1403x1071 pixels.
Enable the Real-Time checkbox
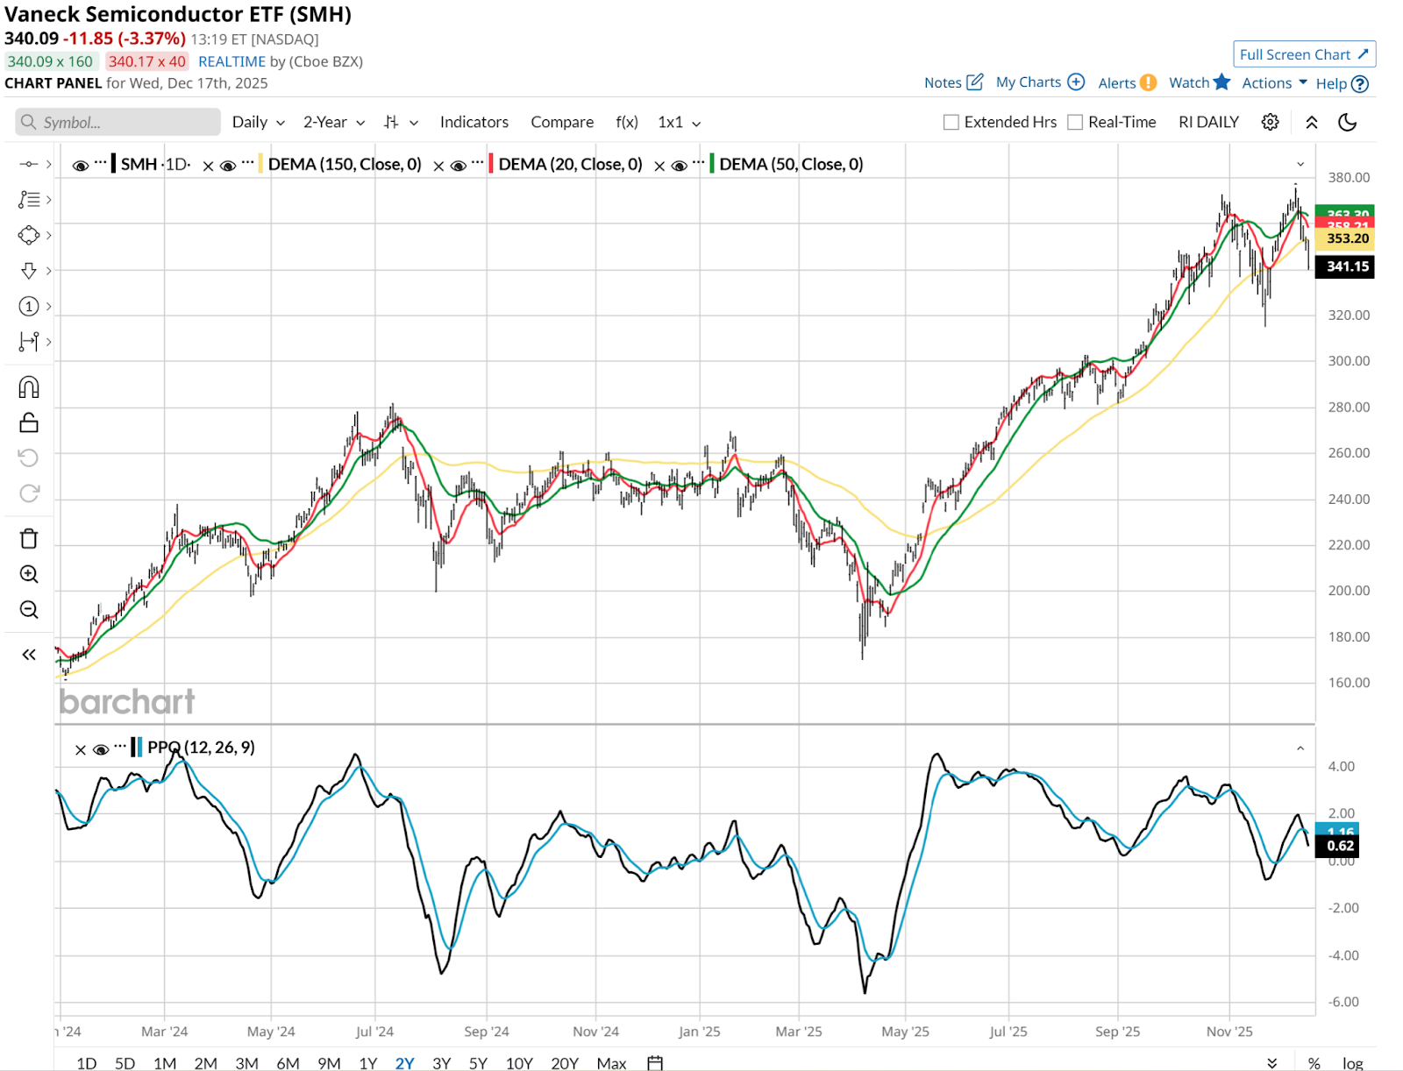tap(1075, 123)
